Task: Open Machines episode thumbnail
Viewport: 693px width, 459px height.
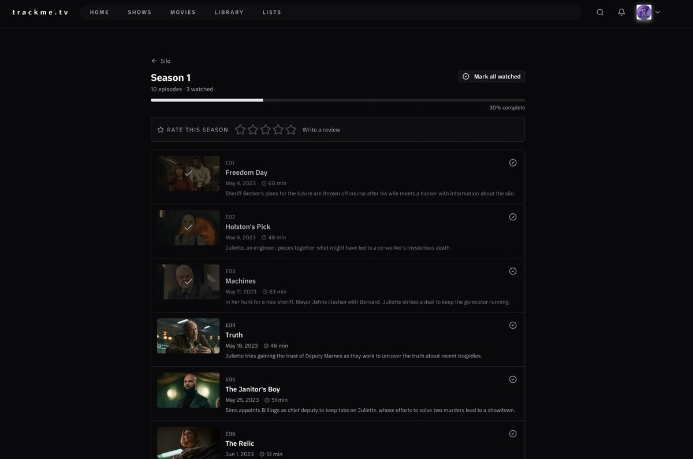Action: [188, 282]
